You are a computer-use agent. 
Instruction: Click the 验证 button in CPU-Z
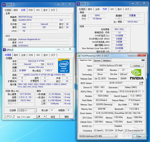point(53,117)
